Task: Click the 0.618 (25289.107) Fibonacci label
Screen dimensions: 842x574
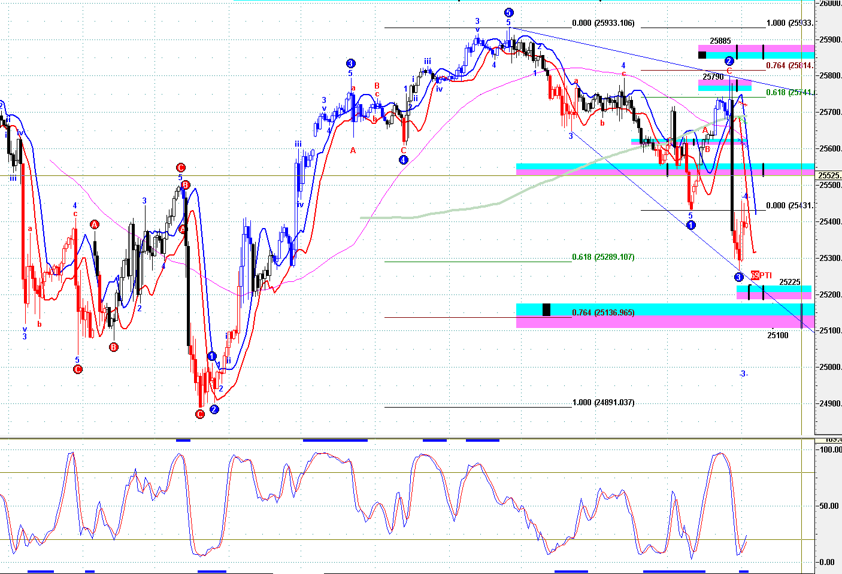Action: (603, 257)
